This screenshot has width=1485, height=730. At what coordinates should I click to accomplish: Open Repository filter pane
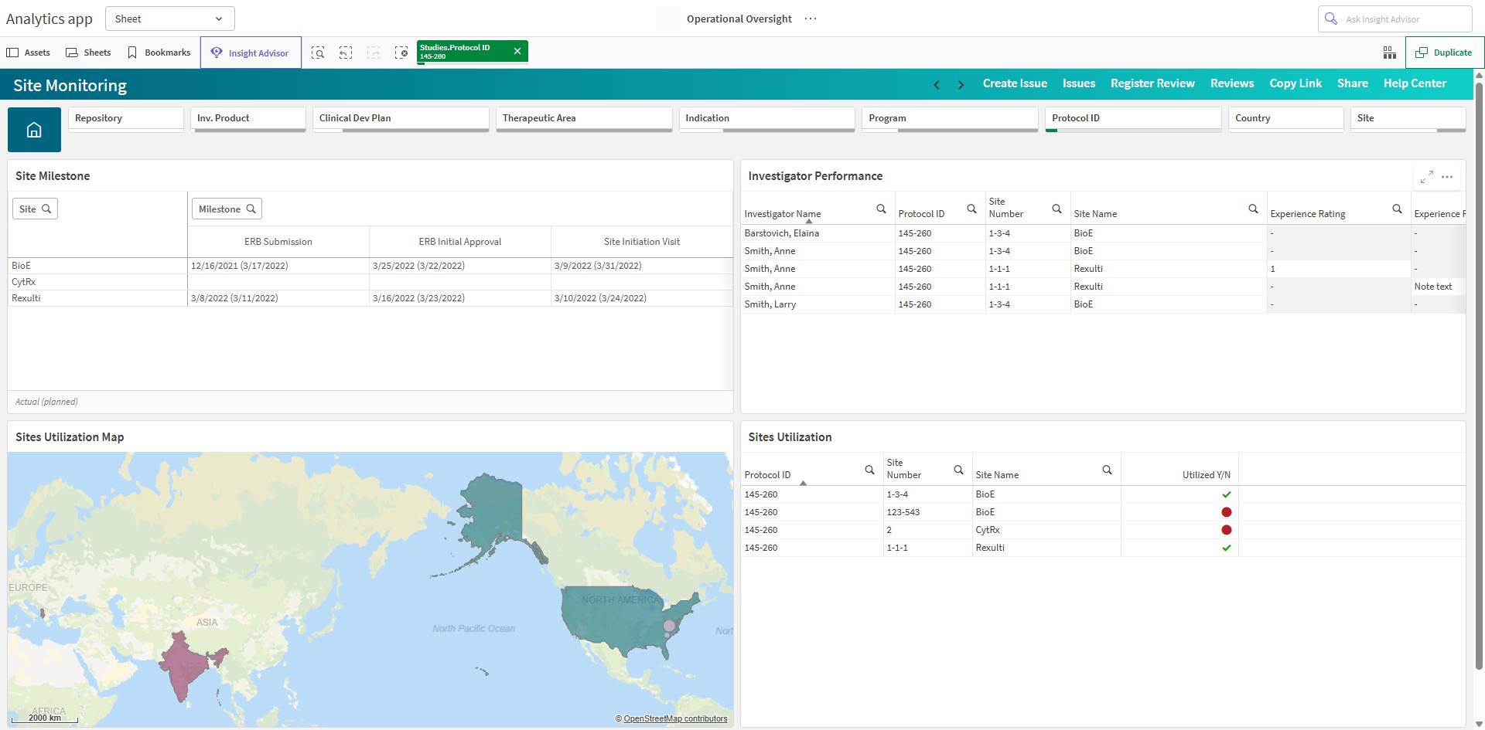tap(126, 119)
